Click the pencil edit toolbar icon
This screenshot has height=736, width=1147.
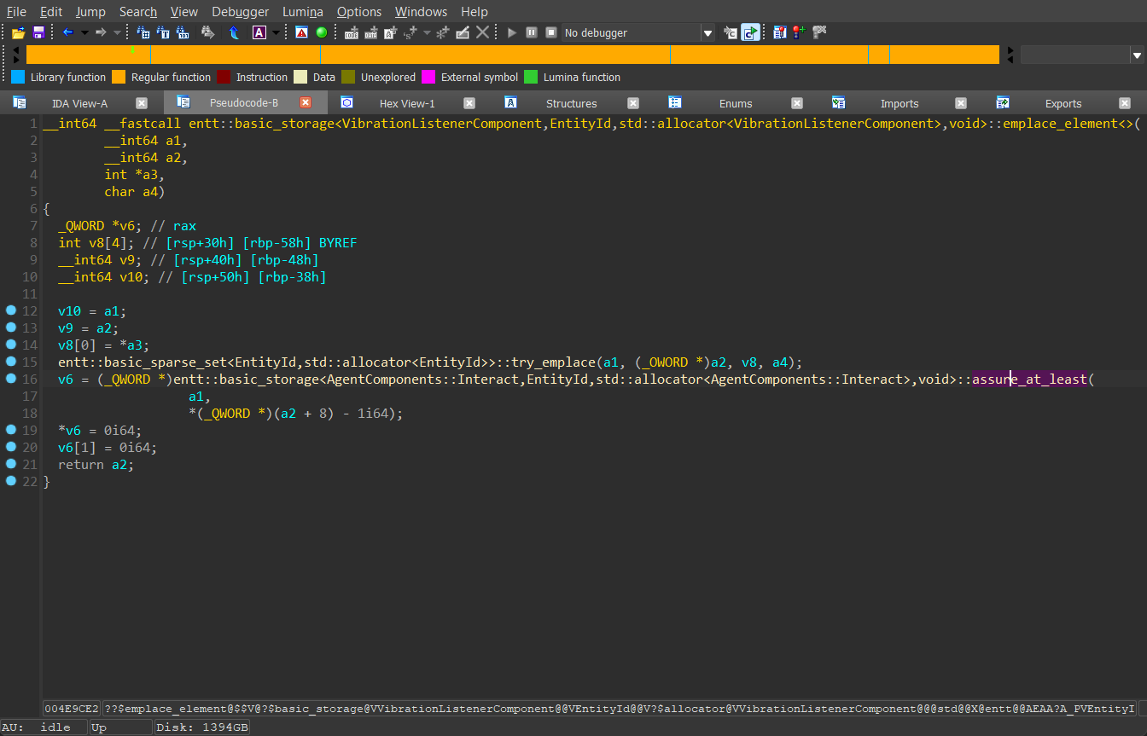(x=463, y=32)
